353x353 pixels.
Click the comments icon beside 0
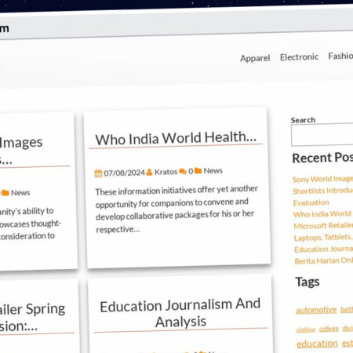[x=183, y=172]
